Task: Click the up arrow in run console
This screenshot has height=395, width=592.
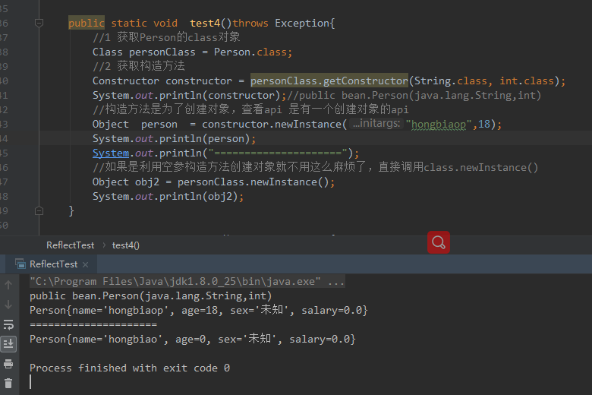Action: [8, 285]
